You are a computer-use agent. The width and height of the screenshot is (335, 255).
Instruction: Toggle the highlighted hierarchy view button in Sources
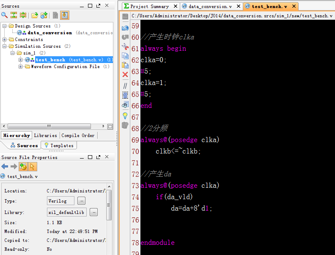pos(64,15)
